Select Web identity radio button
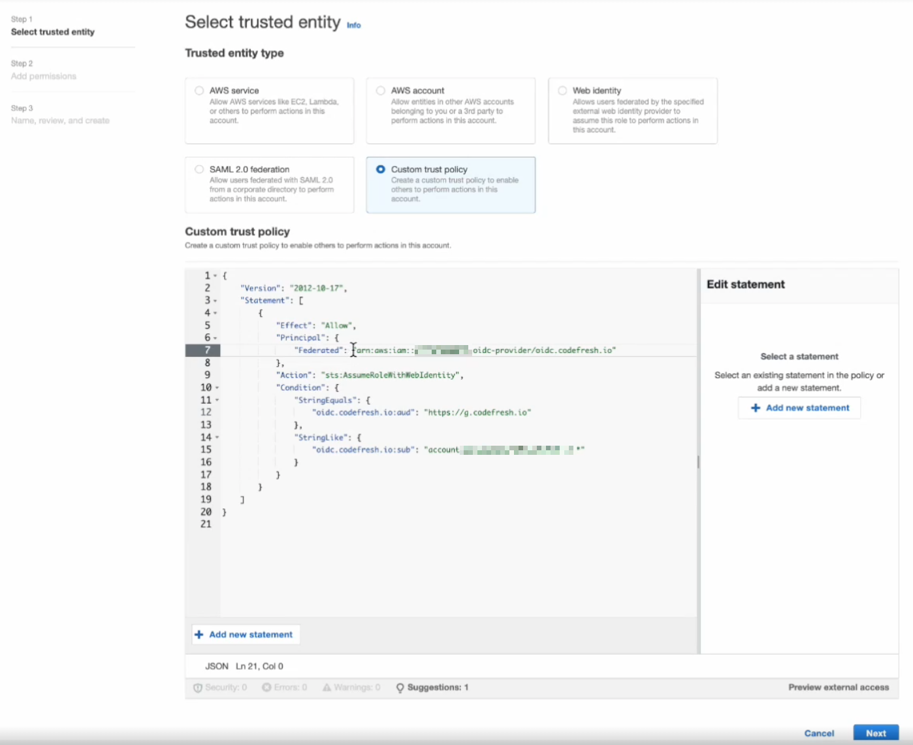 [562, 91]
